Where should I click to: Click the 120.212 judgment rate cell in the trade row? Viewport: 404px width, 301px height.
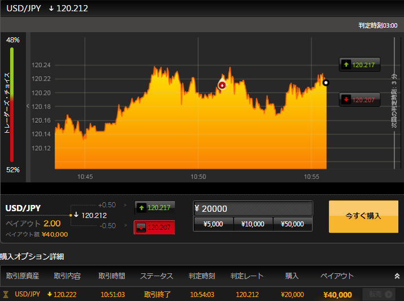247,294
